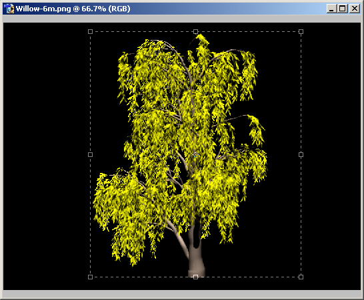
Task: Click the top-right transform handle
Action: (x=301, y=31)
